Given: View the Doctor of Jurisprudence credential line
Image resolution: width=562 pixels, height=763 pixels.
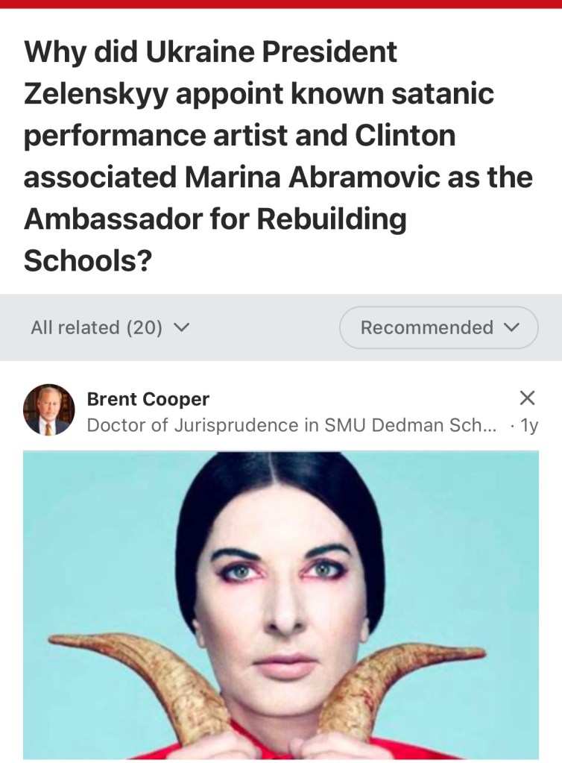Looking at the screenshot, I should (291, 425).
